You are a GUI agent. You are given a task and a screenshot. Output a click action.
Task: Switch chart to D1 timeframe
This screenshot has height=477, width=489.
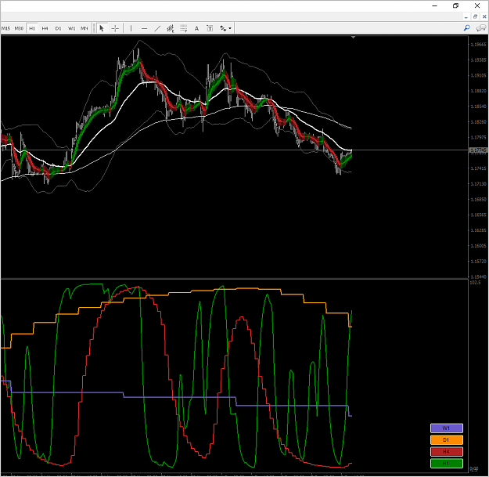(x=59, y=28)
